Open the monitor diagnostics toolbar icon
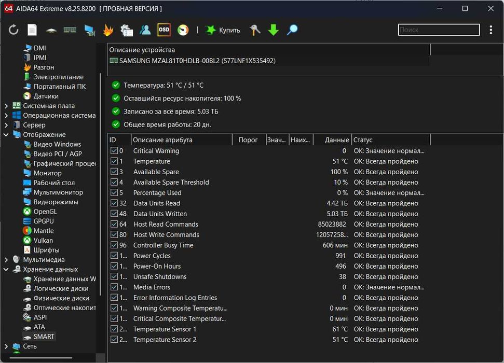The height and width of the screenshot is (363, 504). click(x=89, y=30)
